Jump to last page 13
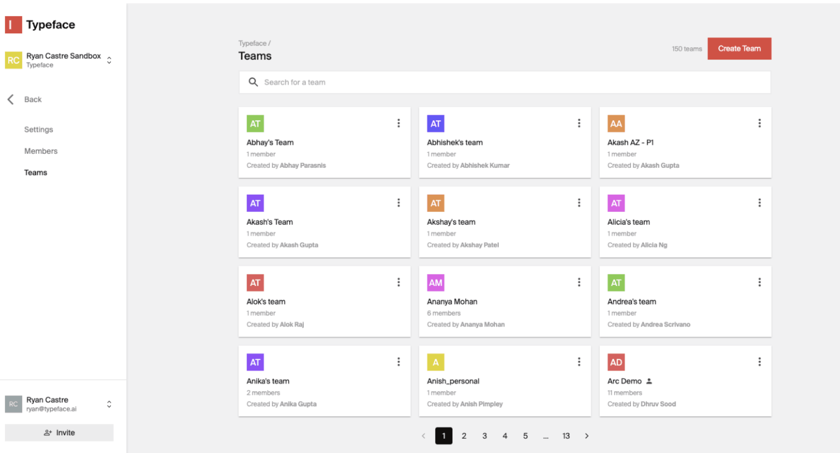Image resolution: width=840 pixels, height=453 pixels. 566,436
